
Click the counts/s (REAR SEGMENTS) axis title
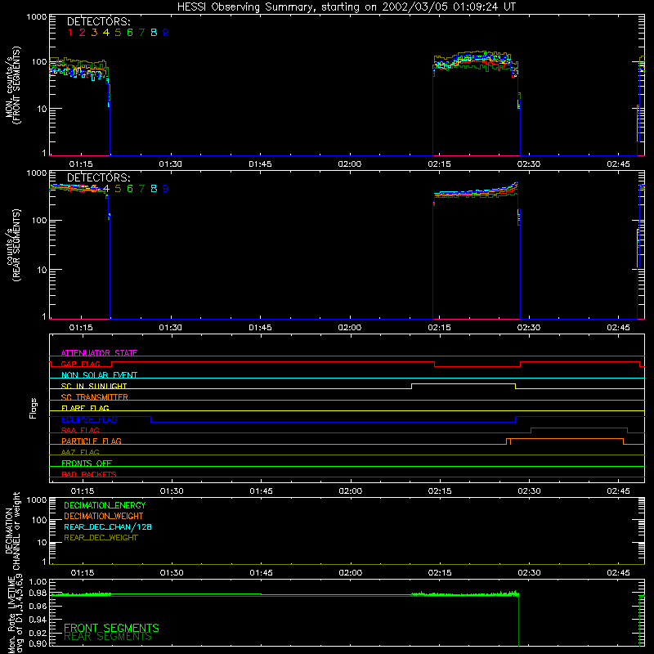point(13,245)
